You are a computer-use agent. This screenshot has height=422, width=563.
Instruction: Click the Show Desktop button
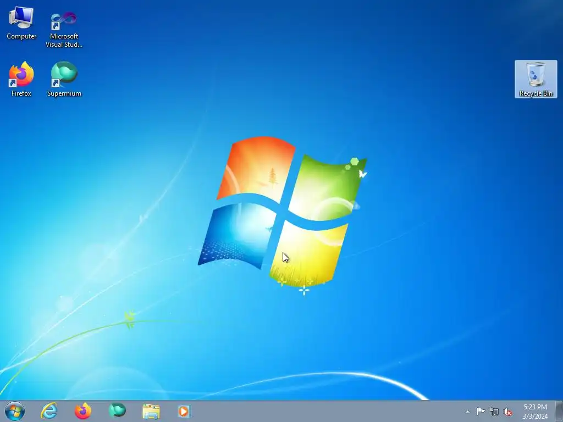click(559, 411)
